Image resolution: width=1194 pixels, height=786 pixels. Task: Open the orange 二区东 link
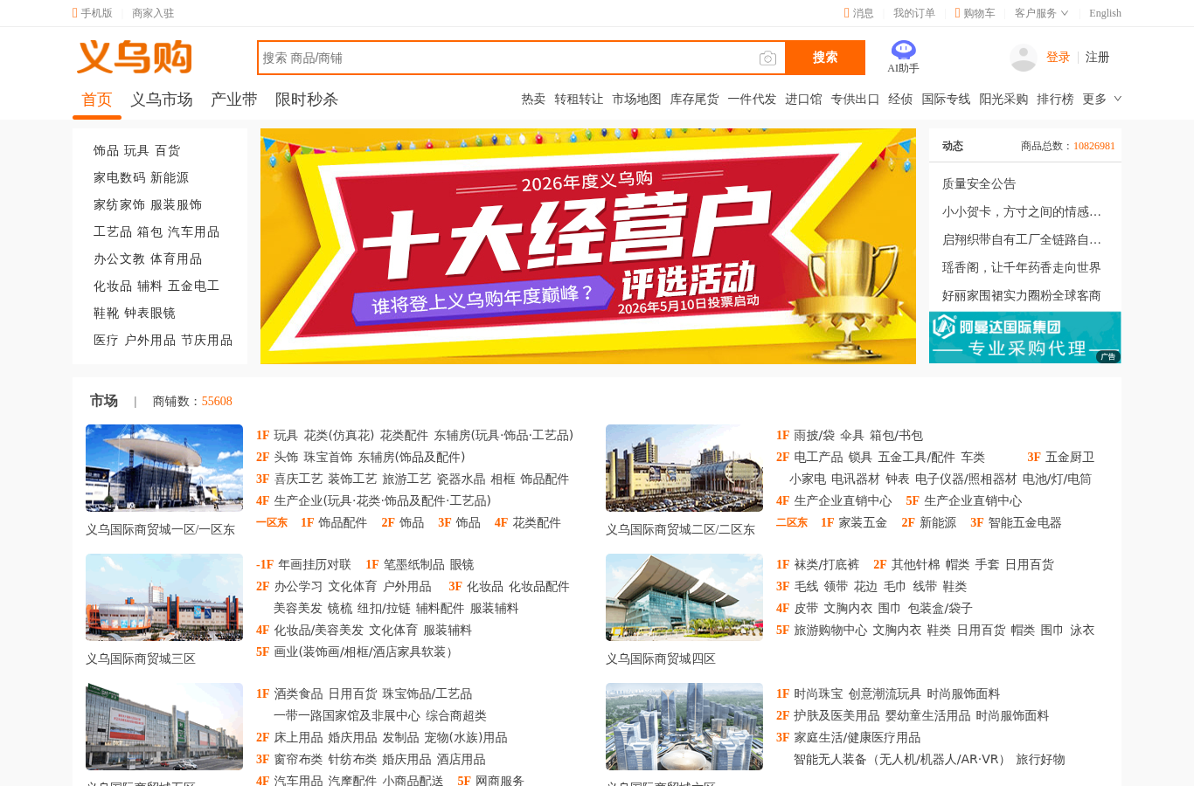point(792,522)
